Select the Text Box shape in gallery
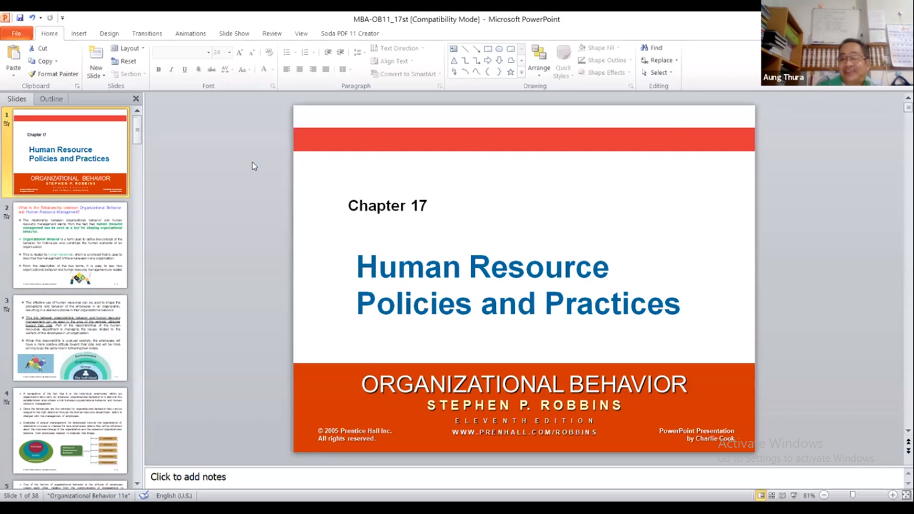This screenshot has height=514, width=914. (454, 49)
